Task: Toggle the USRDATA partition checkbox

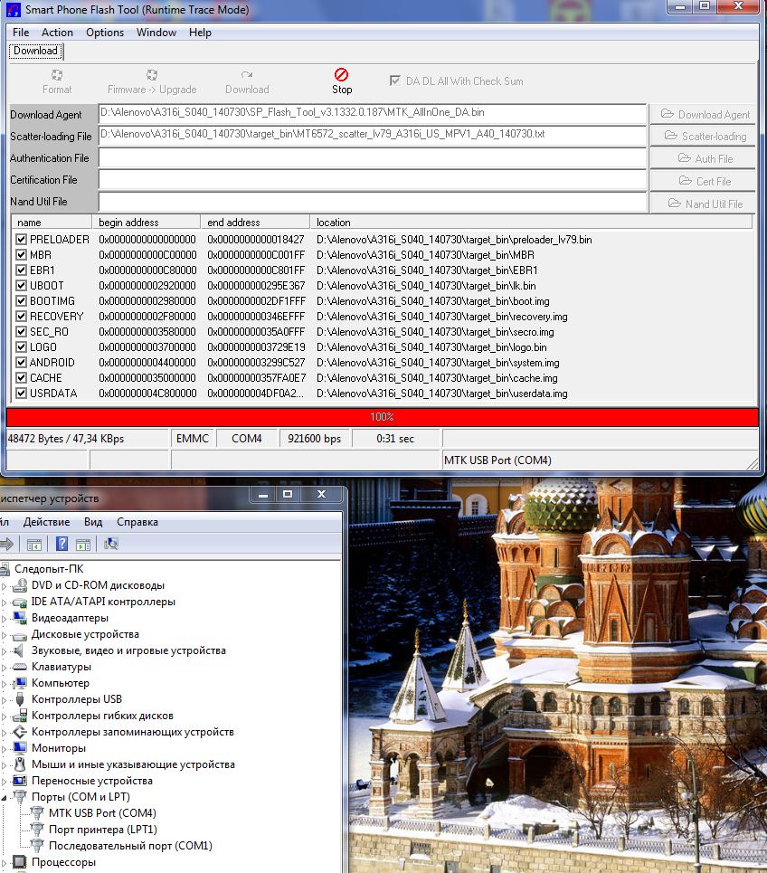Action: tap(22, 394)
